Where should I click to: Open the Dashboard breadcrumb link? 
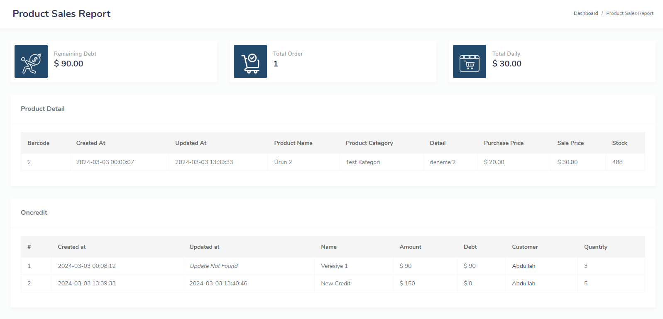(x=585, y=13)
